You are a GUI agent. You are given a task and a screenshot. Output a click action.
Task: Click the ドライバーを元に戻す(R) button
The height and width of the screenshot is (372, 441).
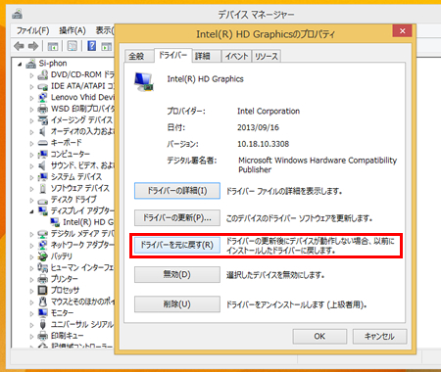click(177, 245)
